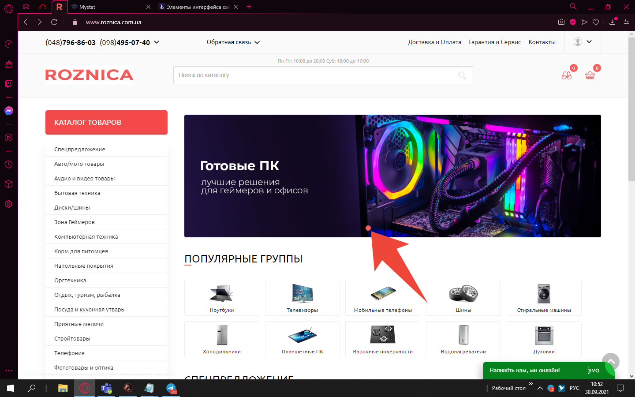This screenshot has height=397, width=635.
Task: Open the Ноутбуки group tile
Action: pos(222,298)
